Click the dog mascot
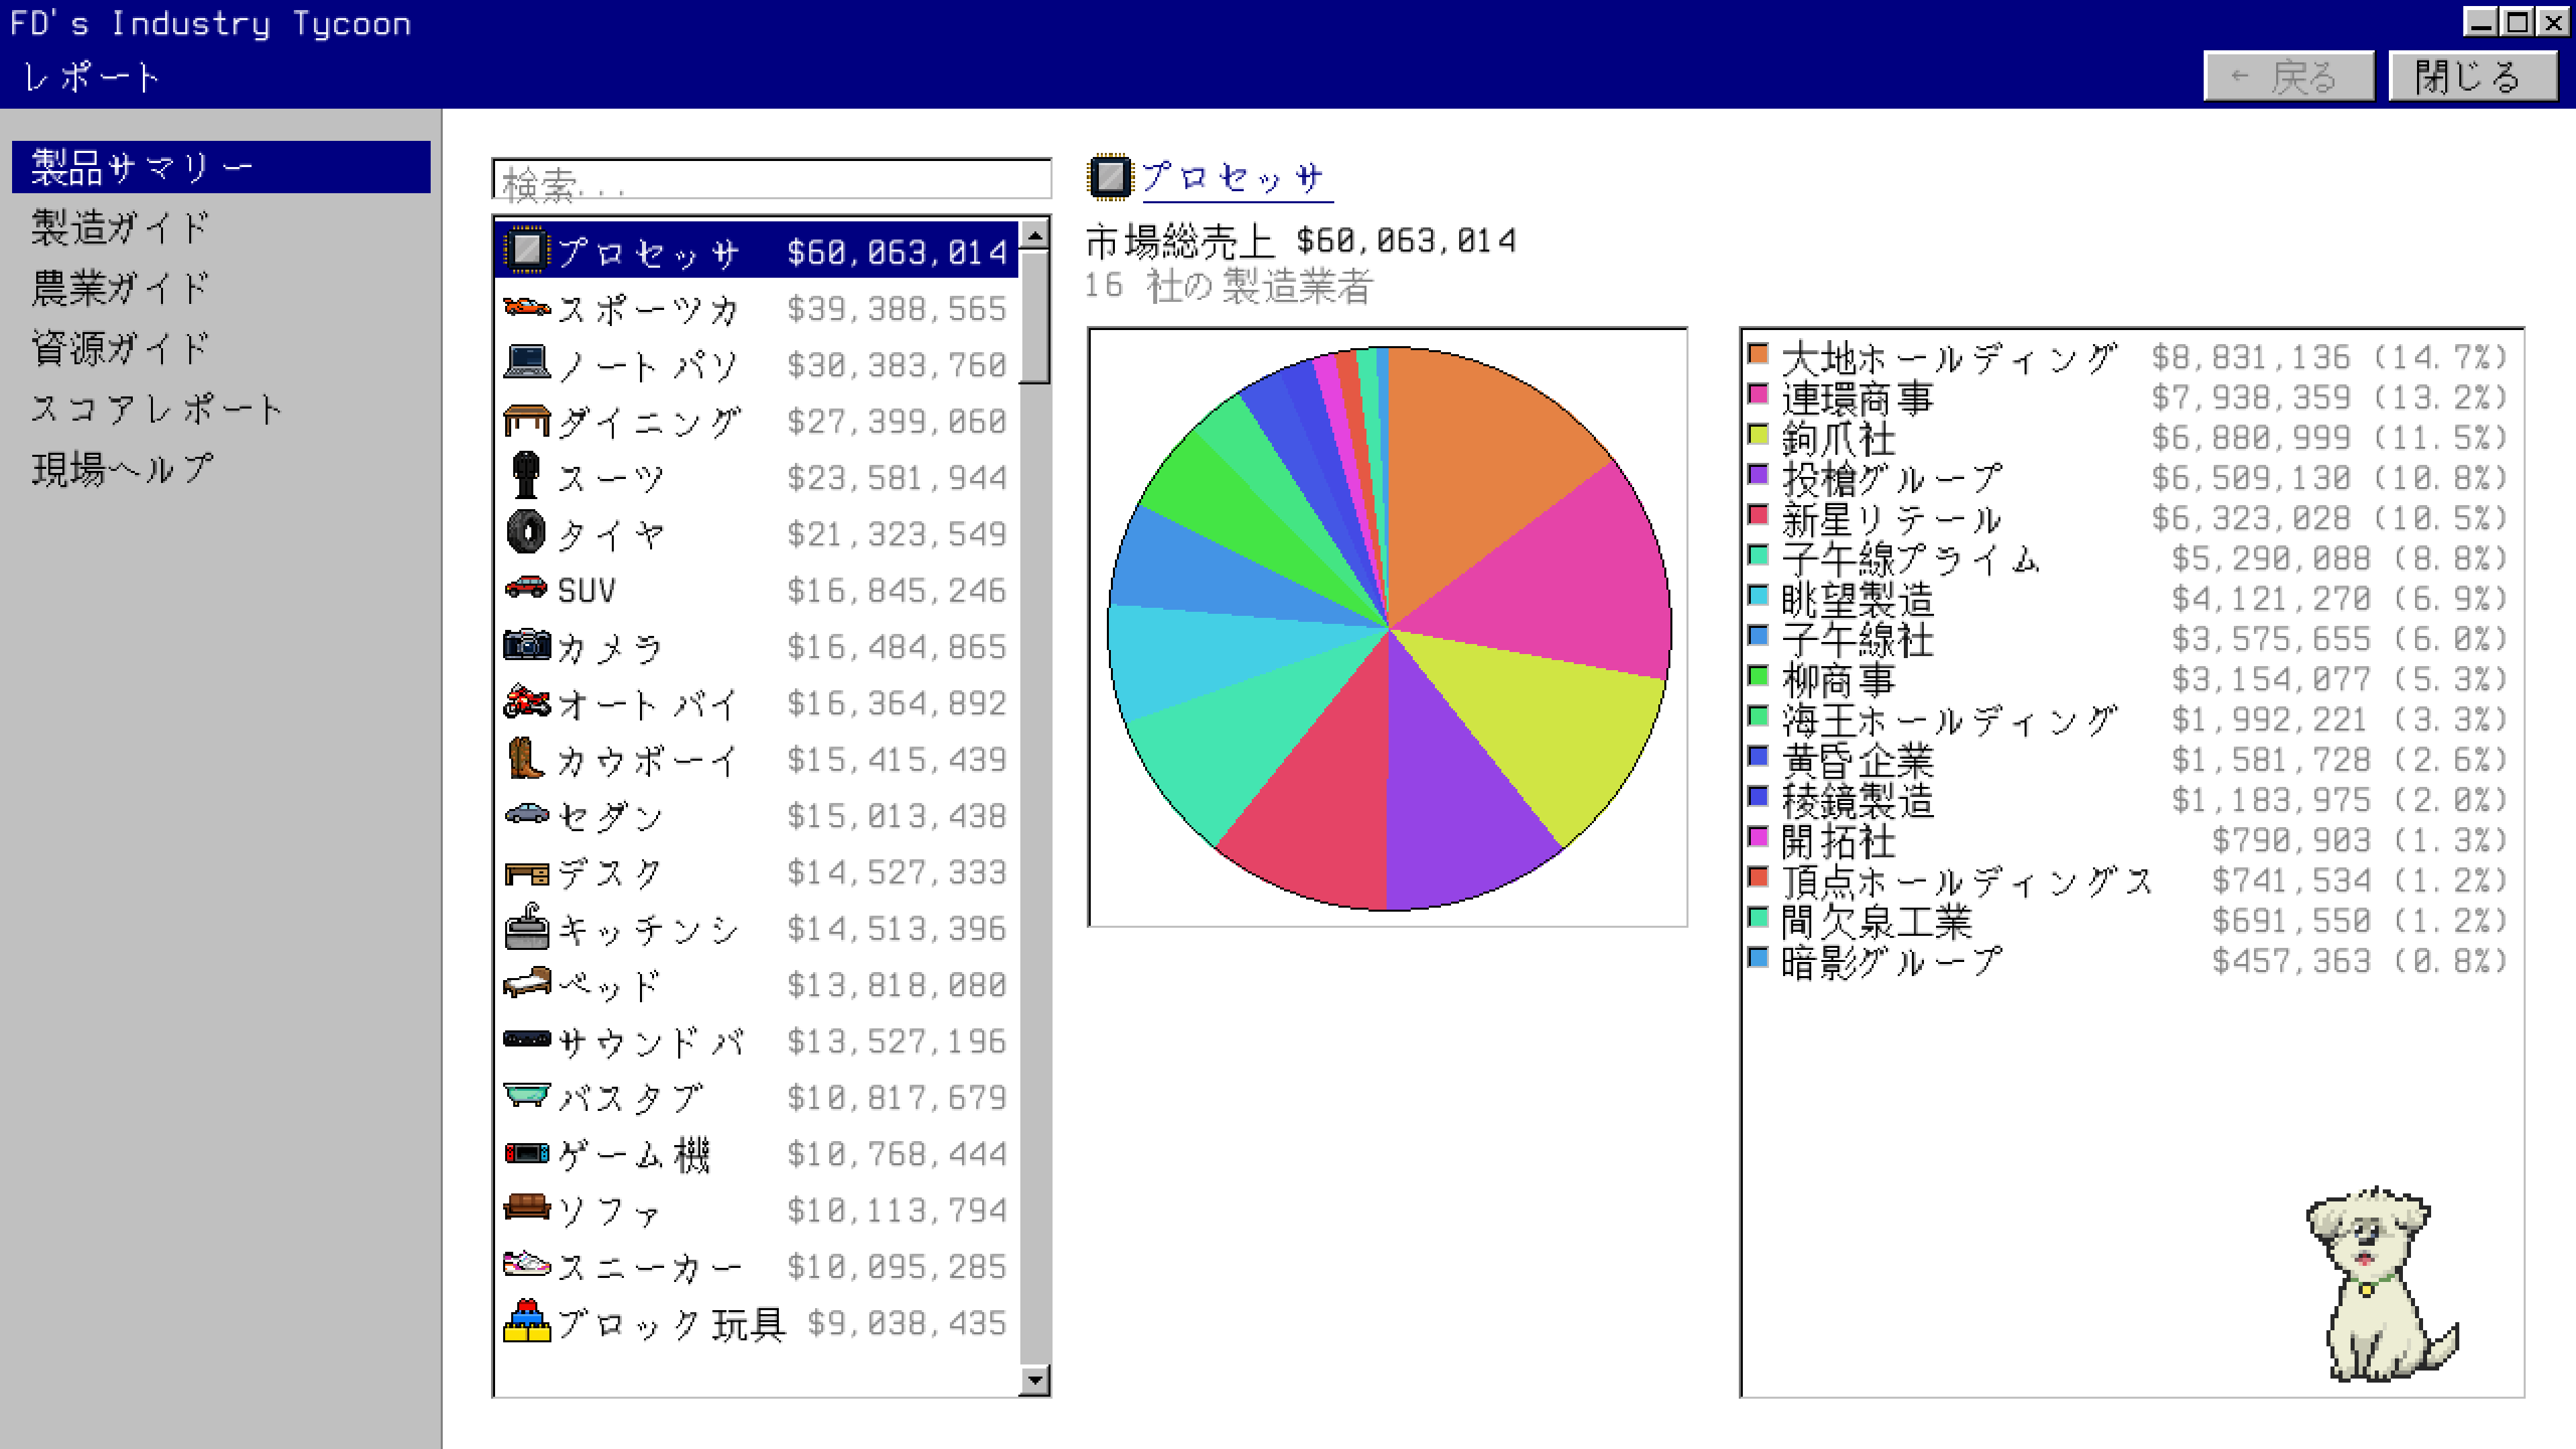The image size is (2576, 1449). [x=2382, y=1285]
